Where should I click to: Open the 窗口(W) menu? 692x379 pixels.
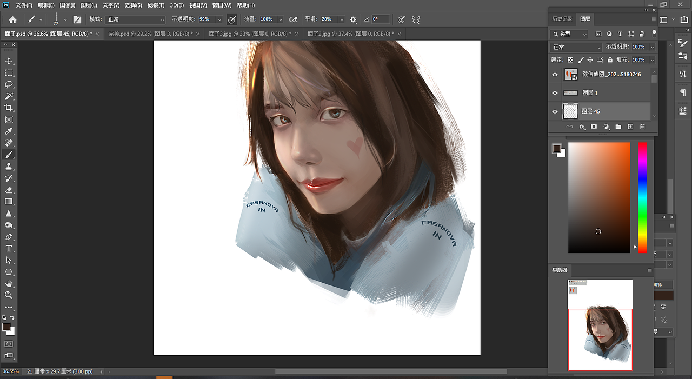tap(222, 5)
